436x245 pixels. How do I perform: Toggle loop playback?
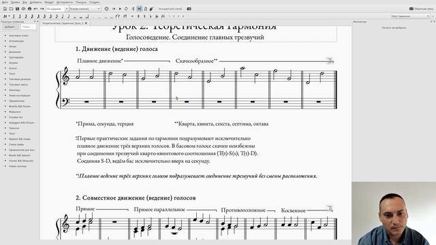126,9
